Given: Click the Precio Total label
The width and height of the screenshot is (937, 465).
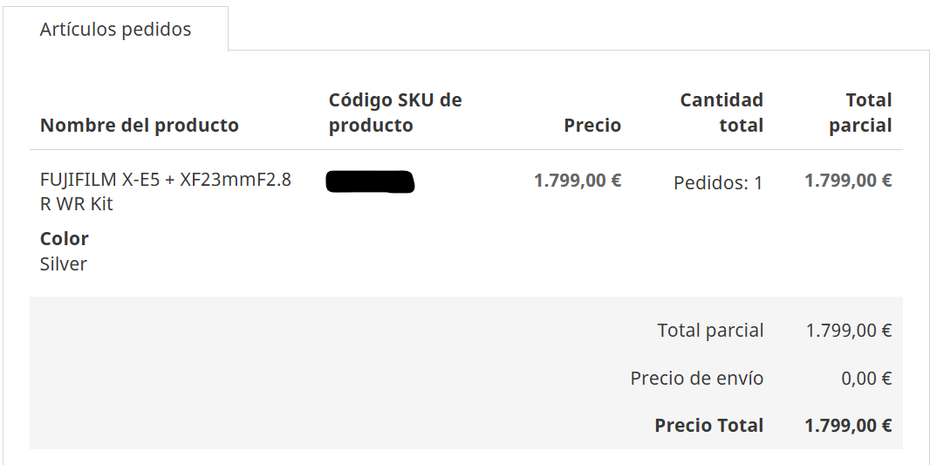Looking at the screenshot, I should pos(708,426).
